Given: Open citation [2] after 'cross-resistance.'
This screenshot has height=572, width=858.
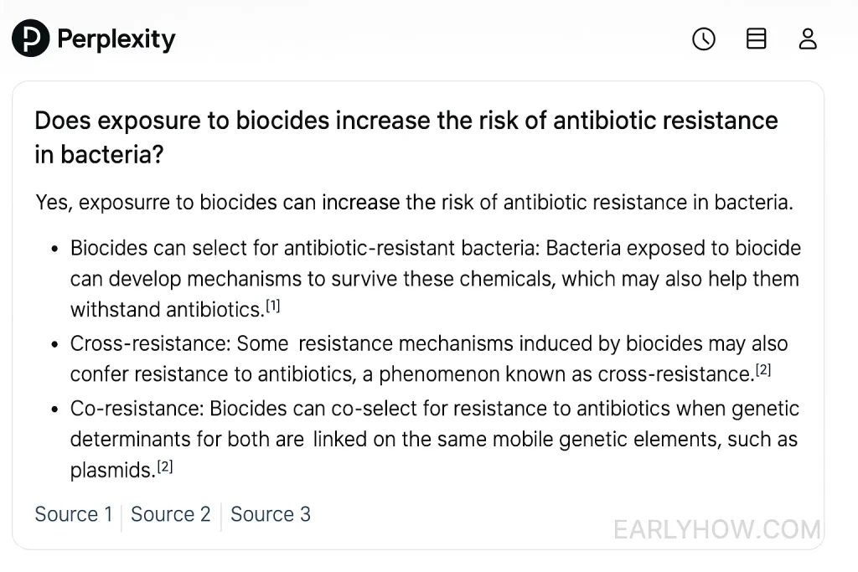Looking at the screenshot, I should [763, 370].
